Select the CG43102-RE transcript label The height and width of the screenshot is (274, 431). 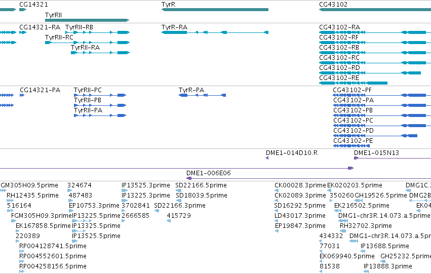[x=339, y=78]
